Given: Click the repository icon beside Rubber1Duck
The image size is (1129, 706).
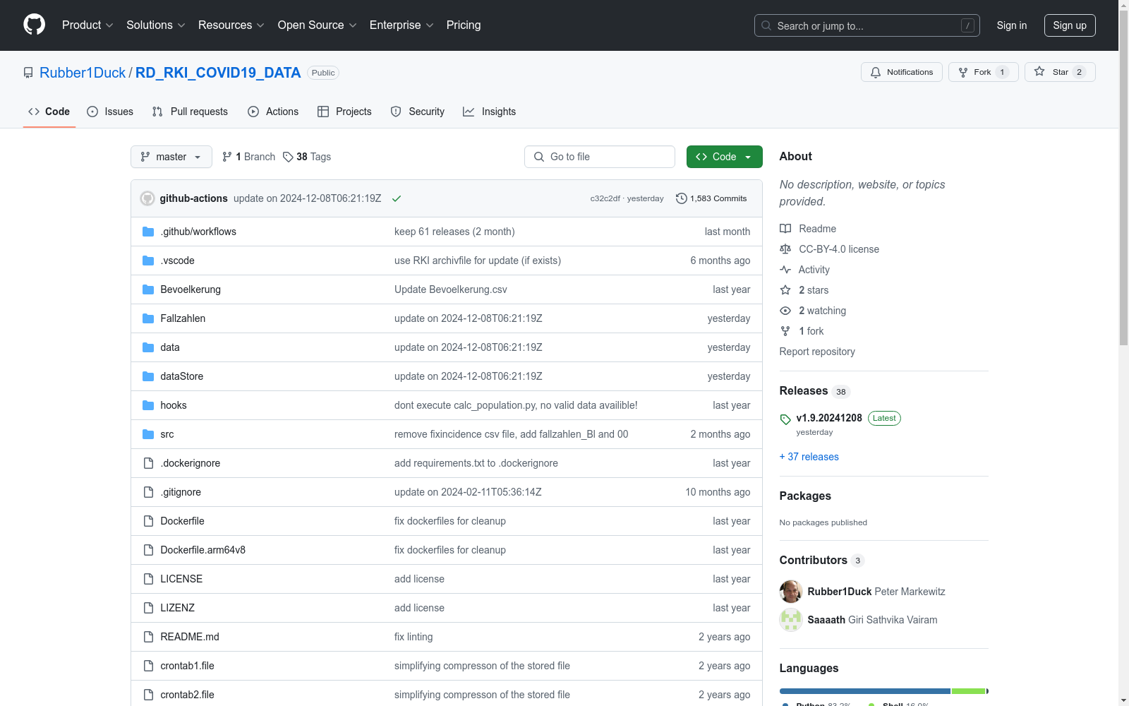Looking at the screenshot, I should click(x=28, y=73).
